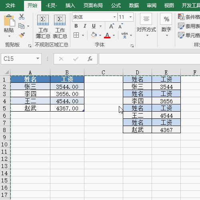The image size is (200, 200).
Task: Switch to the 页面布局 tab
Action: [x=93, y=6]
